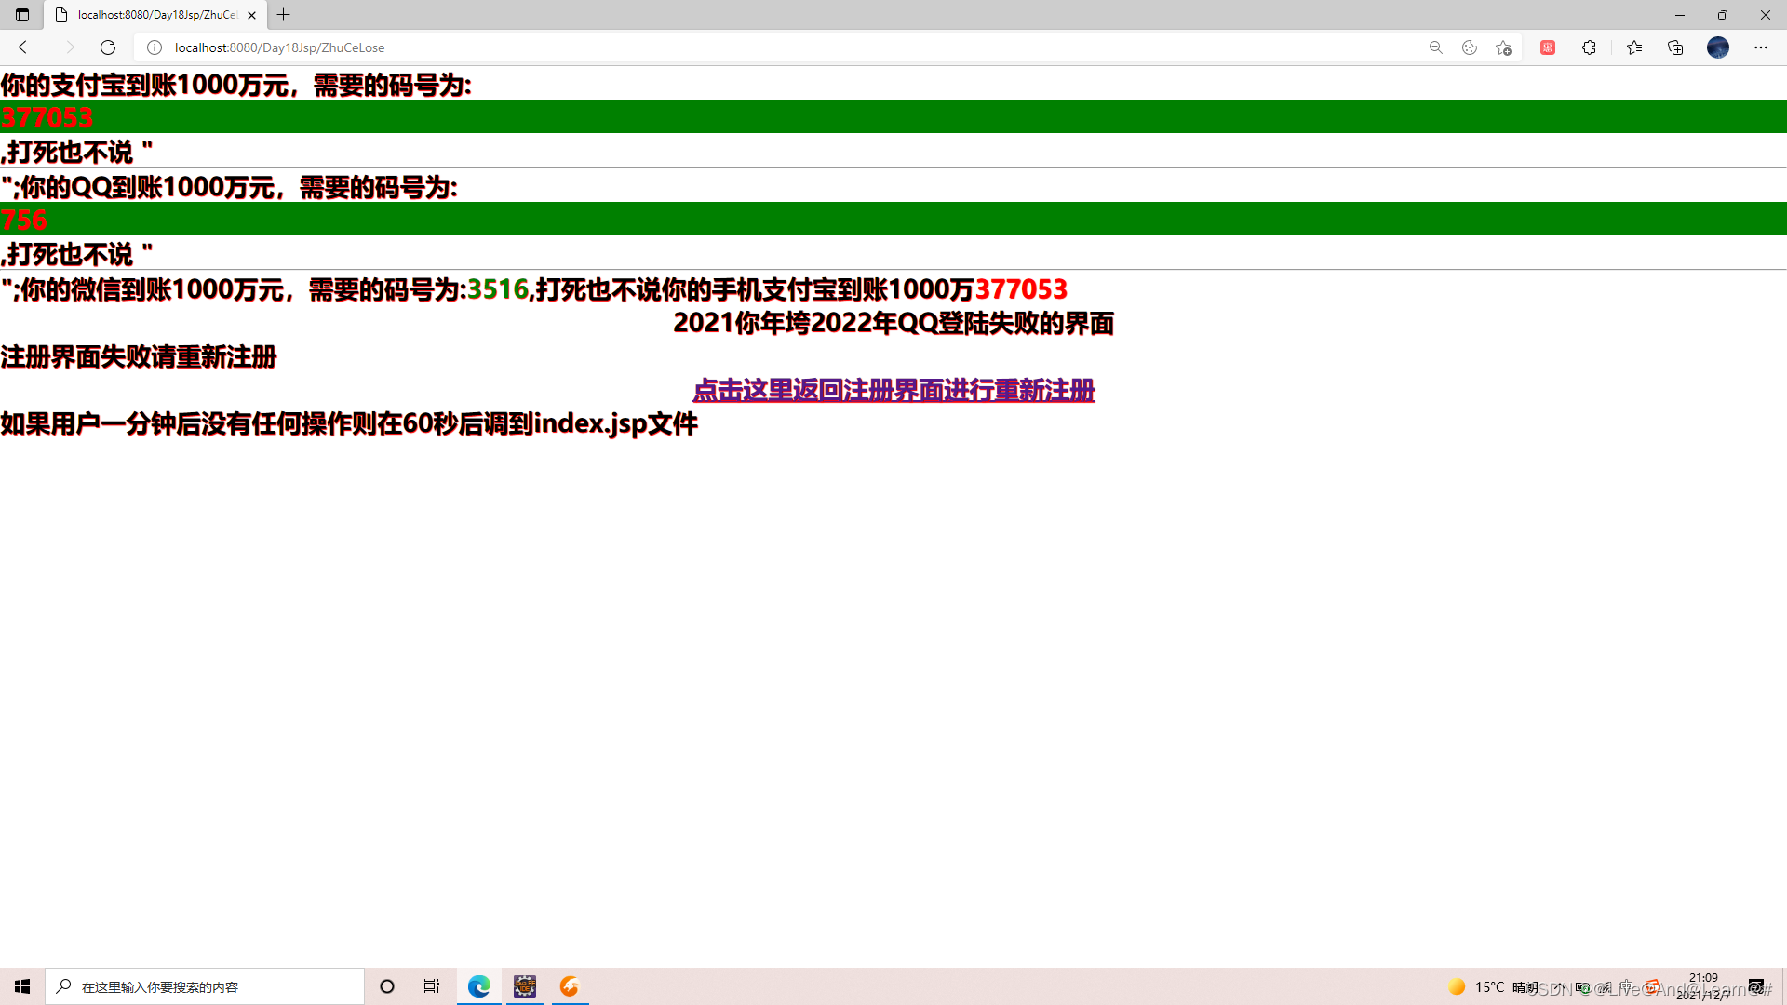Open the Collections icon
1787x1005 pixels.
pyautogui.click(x=1675, y=47)
